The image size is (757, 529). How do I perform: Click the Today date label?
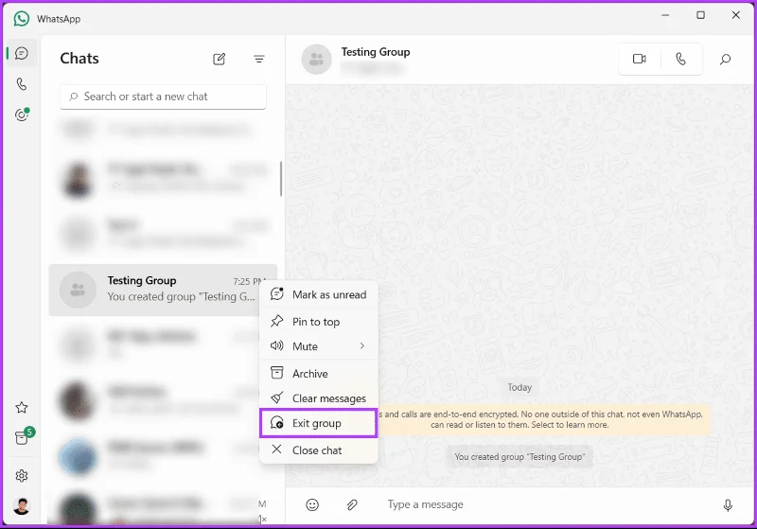coord(519,387)
